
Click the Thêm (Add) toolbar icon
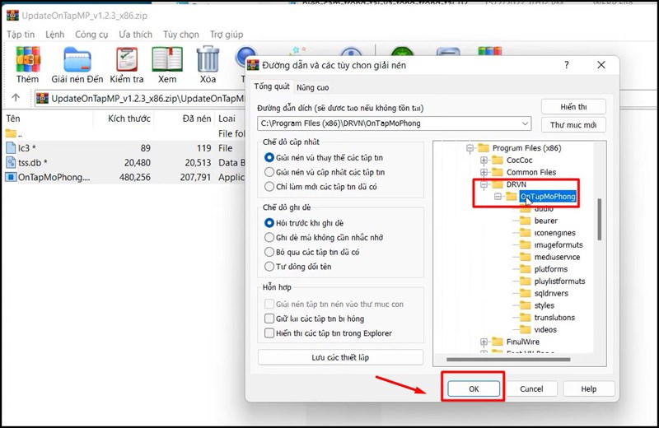pyautogui.click(x=27, y=58)
